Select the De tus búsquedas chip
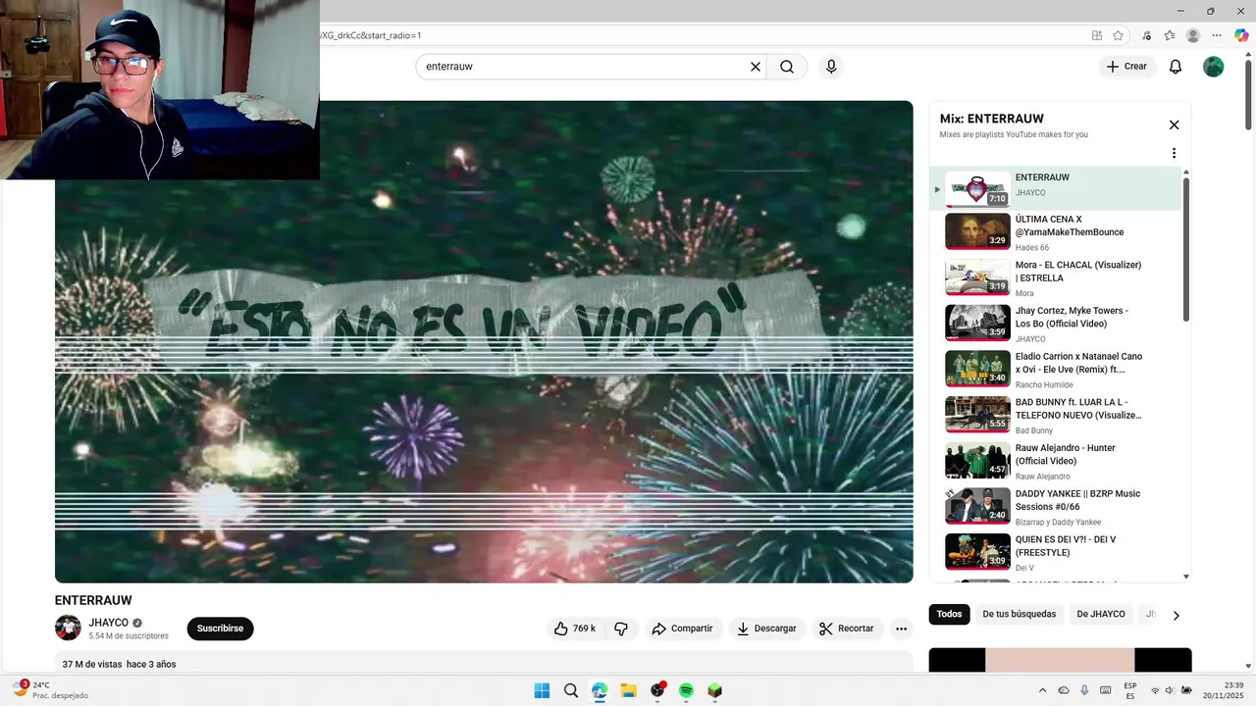The width and height of the screenshot is (1256, 706). 1019,615
